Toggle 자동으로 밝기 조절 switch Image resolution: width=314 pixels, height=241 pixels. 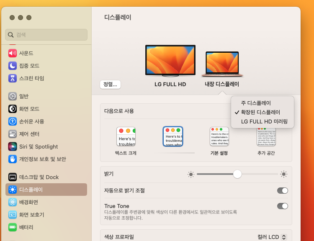click(x=282, y=190)
